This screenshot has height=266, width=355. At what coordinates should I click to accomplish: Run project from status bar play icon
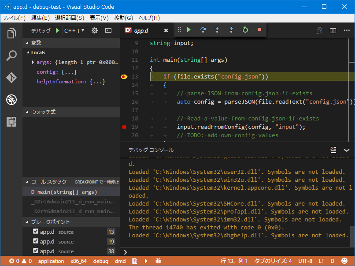click(146, 261)
